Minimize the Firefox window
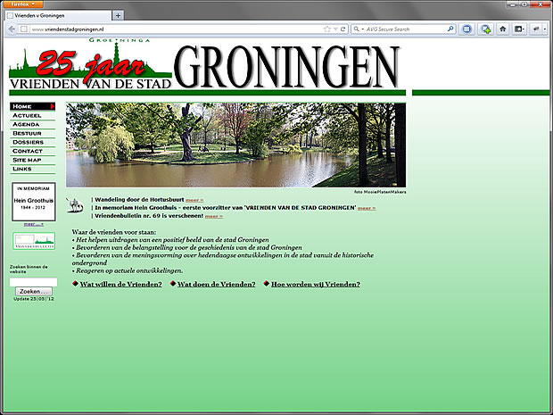 (514, 4)
